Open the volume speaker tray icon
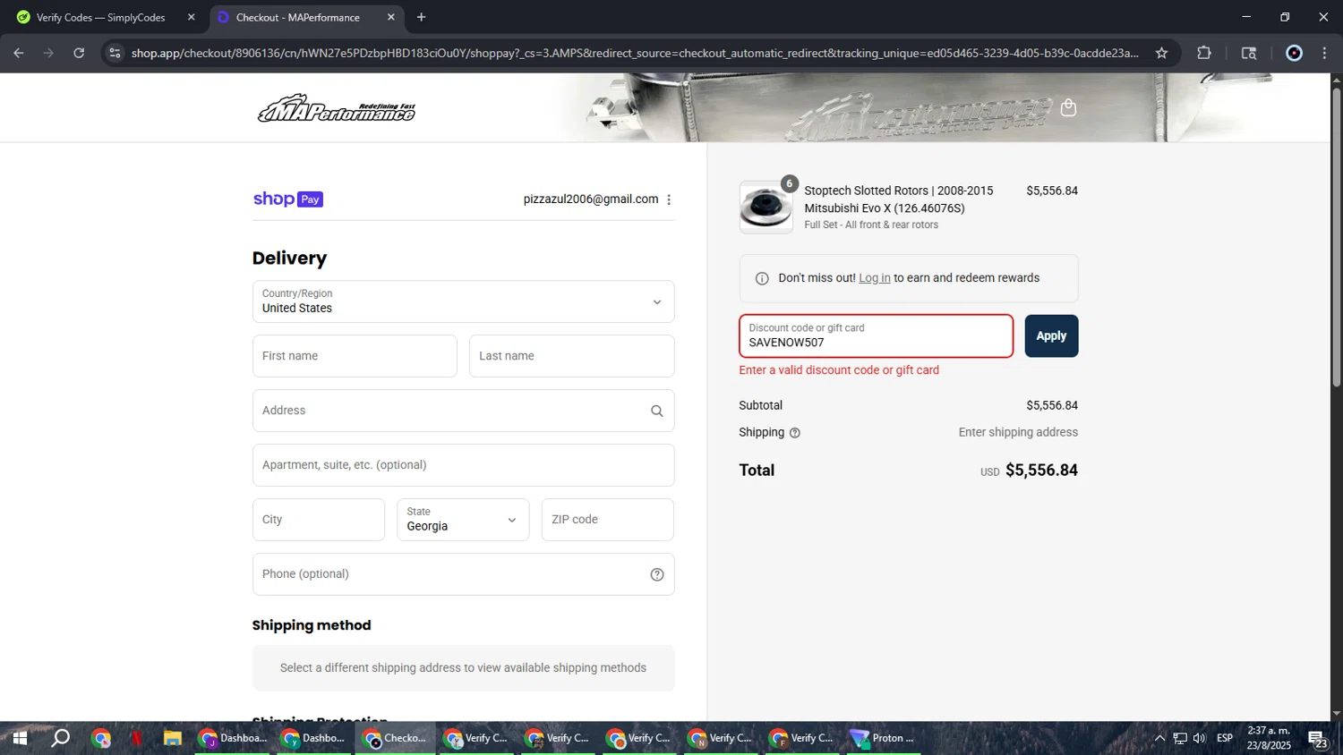 tap(1200, 738)
